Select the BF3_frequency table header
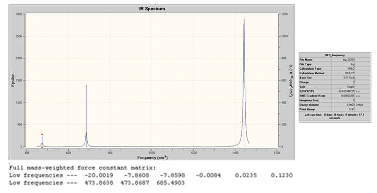377x193 pixels. pyautogui.click(x=335, y=55)
